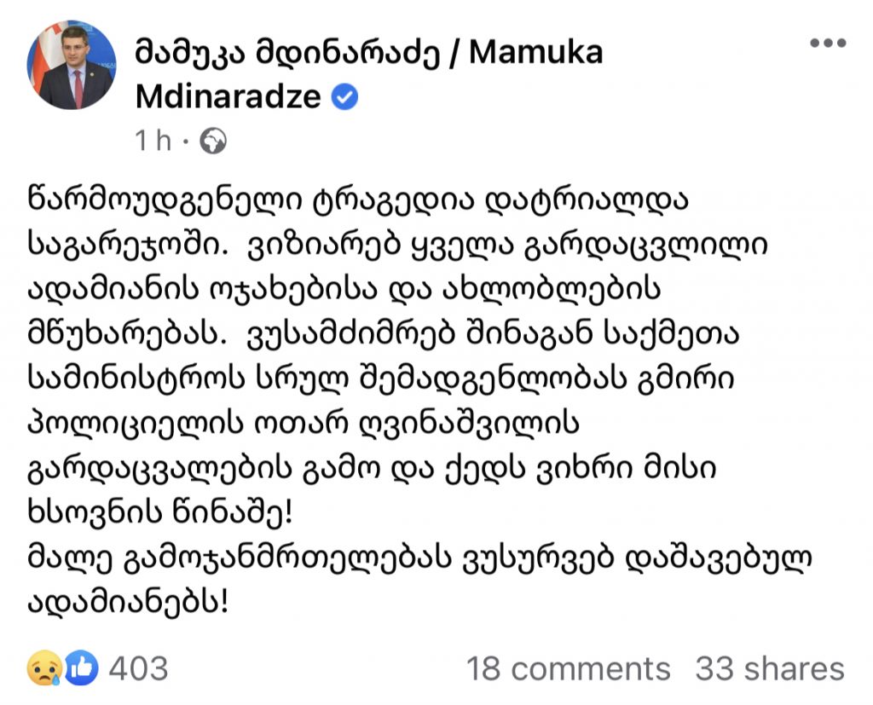
Task: Click last paragraph wishing recovery to injured
Action: coord(420,579)
